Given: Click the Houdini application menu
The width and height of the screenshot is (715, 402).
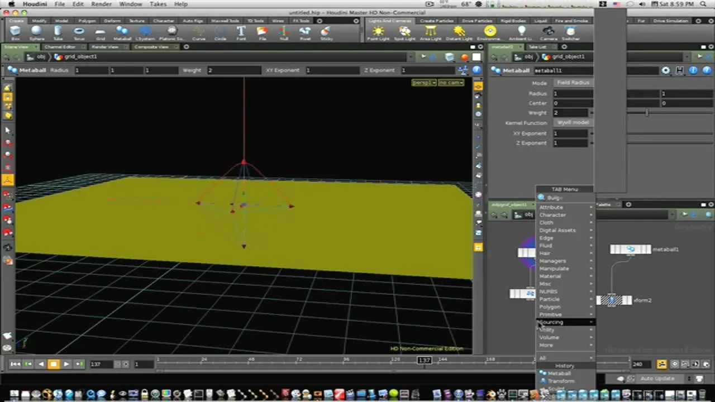Looking at the screenshot, I should (x=35, y=4).
